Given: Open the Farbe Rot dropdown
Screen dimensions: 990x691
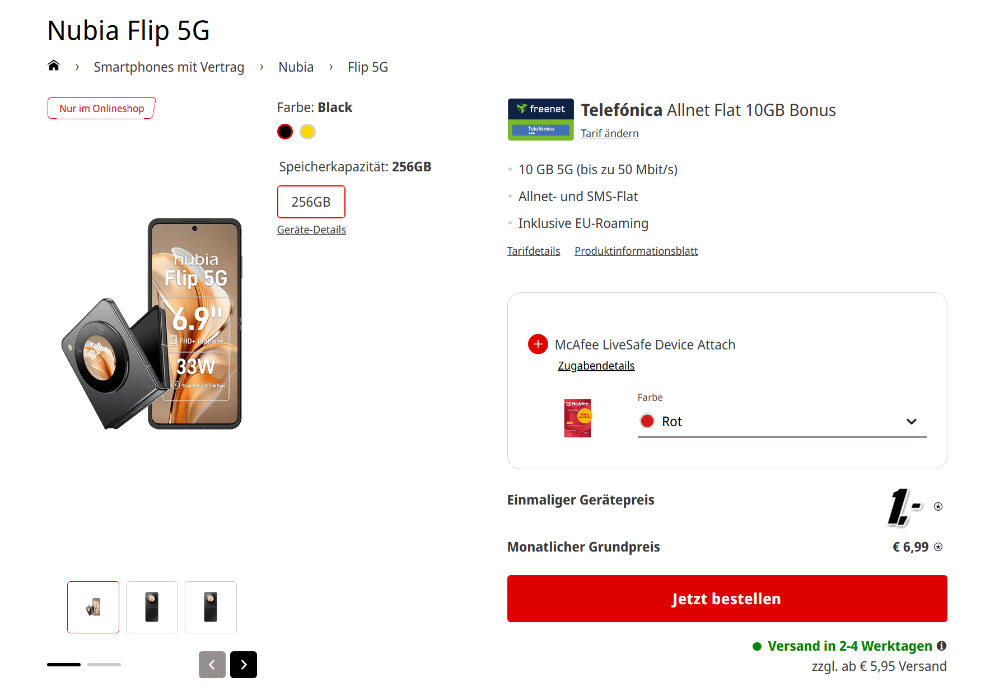Looking at the screenshot, I should coord(782,422).
